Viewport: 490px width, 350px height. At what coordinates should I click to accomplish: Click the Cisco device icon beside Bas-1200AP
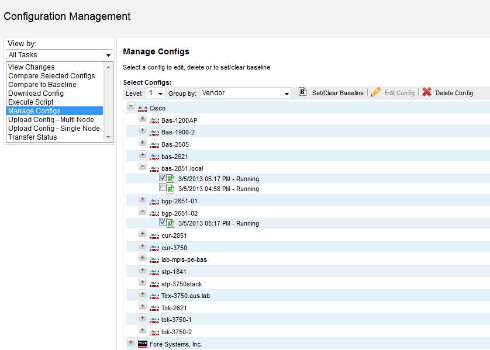pyautogui.click(x=153, y=119)
